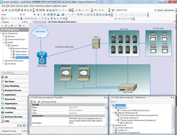
Task: Open the Business Process category
Action: coord(14,90)
